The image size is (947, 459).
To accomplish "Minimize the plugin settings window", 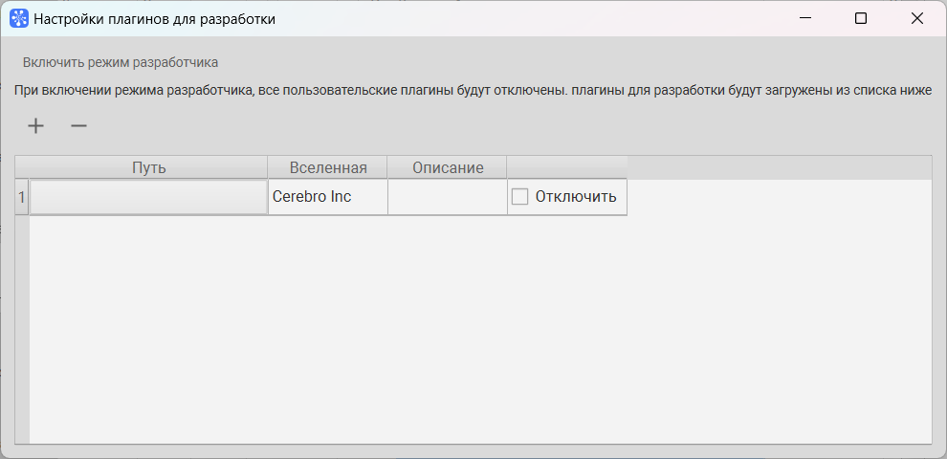I will click(x=805, y=19).
